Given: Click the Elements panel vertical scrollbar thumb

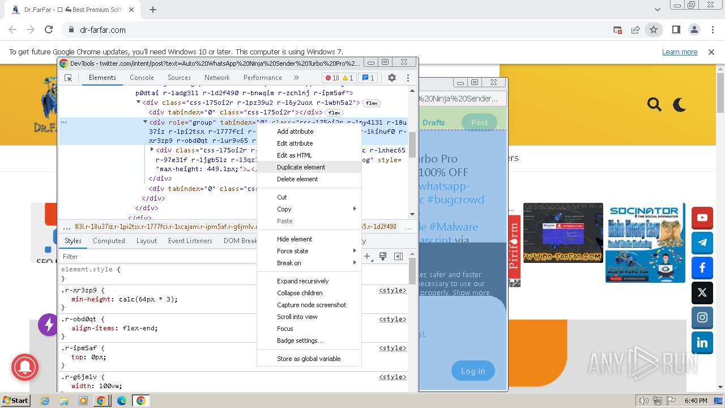Looking at the screenshot, I should [412, 144].
